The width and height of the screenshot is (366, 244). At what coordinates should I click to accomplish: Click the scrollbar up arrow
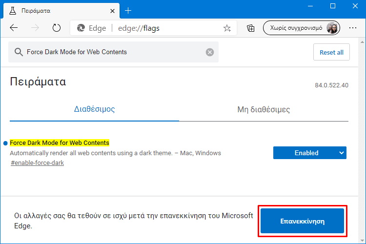(362, 42)
